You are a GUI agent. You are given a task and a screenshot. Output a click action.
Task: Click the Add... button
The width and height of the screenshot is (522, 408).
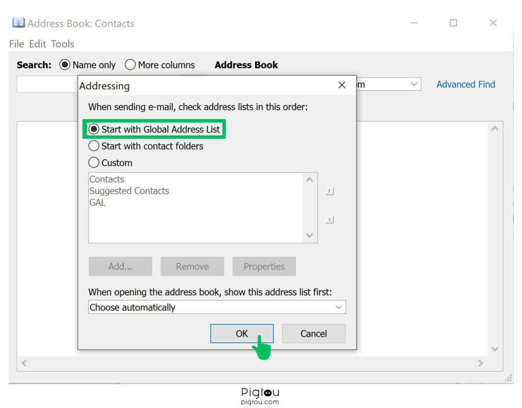[120, 266]
